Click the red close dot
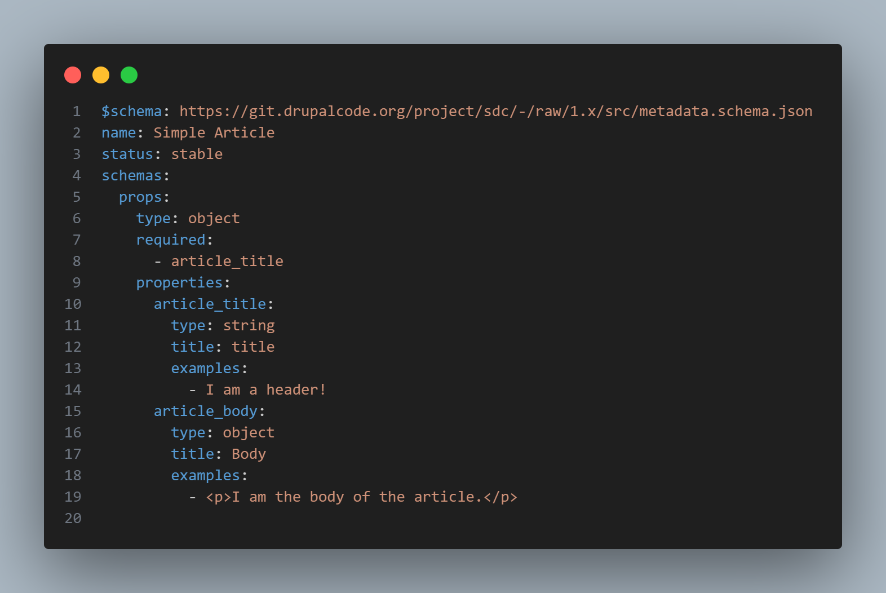 point(73,75)
